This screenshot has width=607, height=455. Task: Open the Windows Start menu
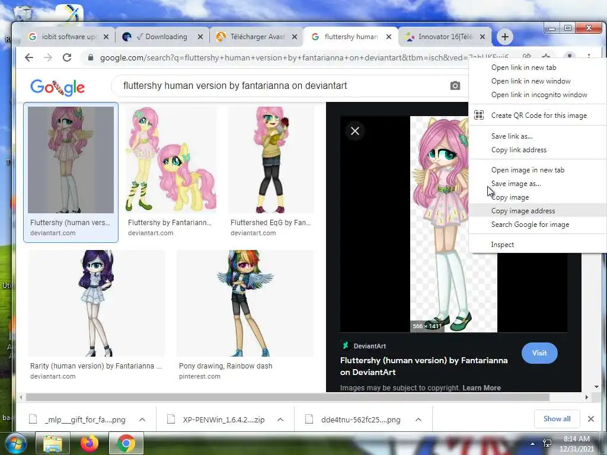coord(15,443)
